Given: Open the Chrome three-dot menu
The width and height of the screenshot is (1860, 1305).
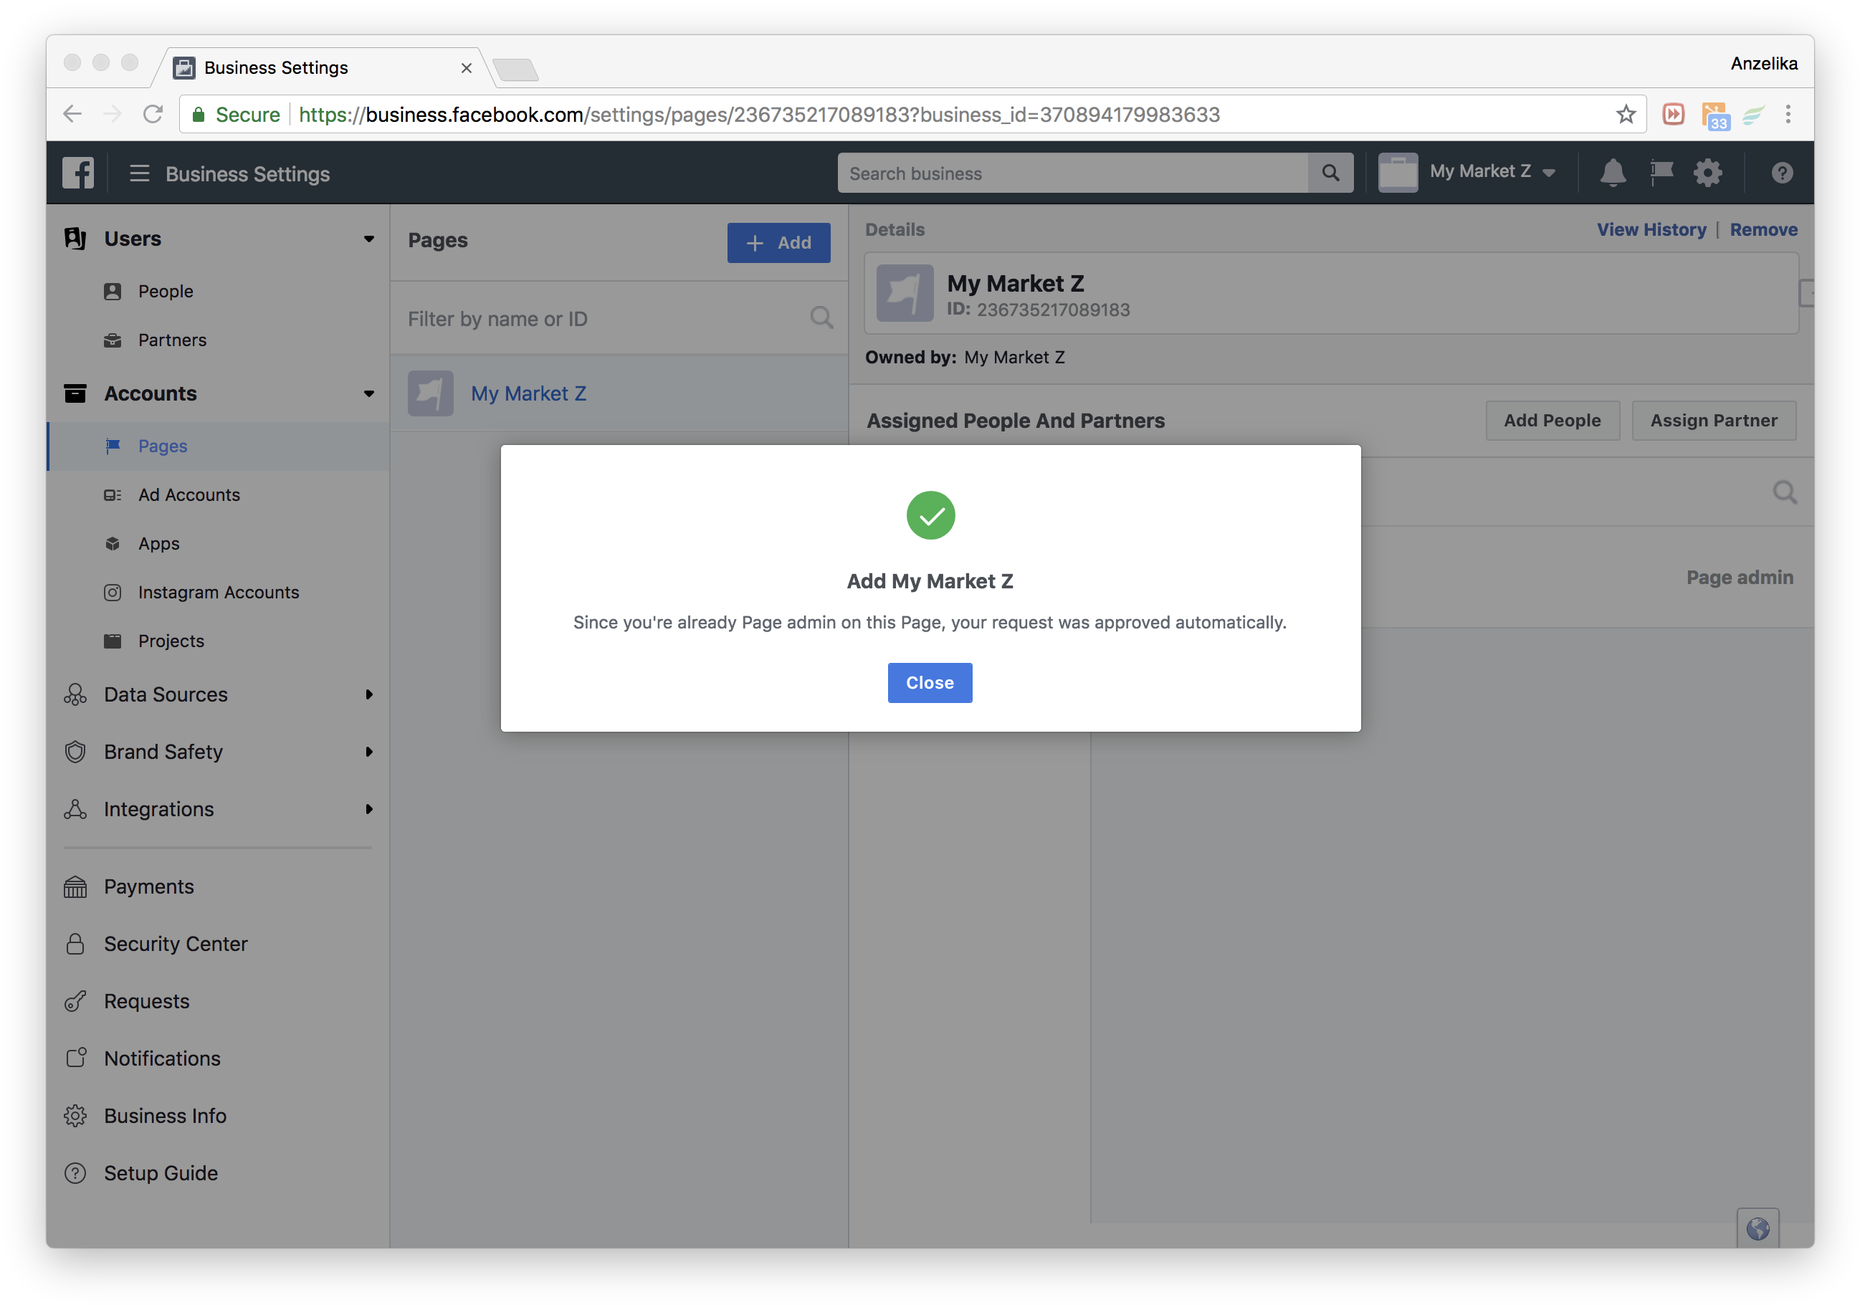Looking at the screenshot, I should click(x=1788, y=114).
